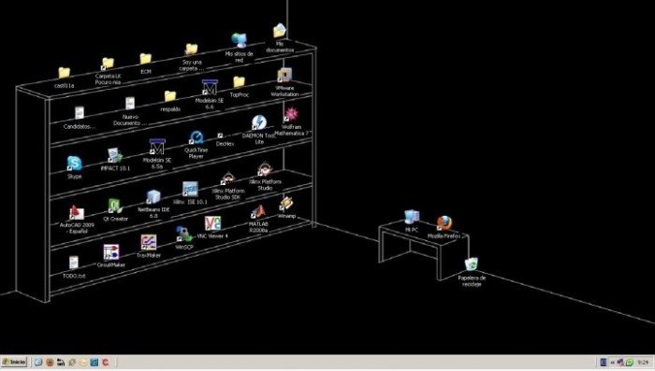
Task: Select the QuickTime Player shortcut
Action: pyautogui.click(x=196, y=137)
